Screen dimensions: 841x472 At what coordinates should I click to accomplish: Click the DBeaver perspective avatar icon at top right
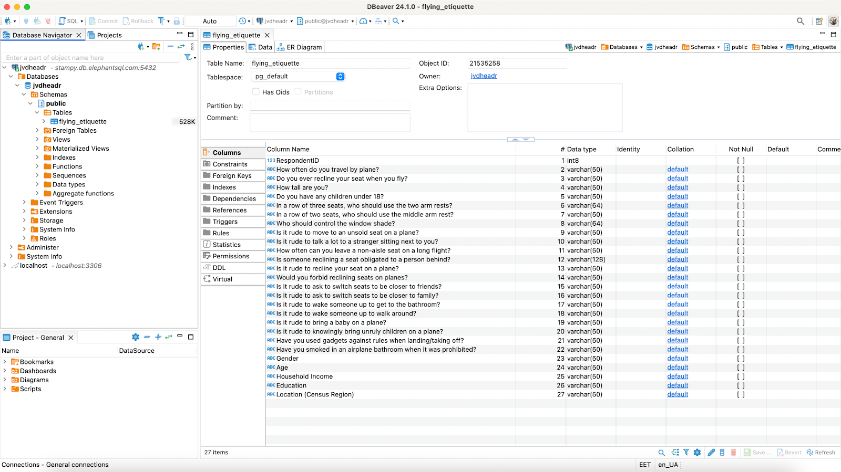click(833, 21)
